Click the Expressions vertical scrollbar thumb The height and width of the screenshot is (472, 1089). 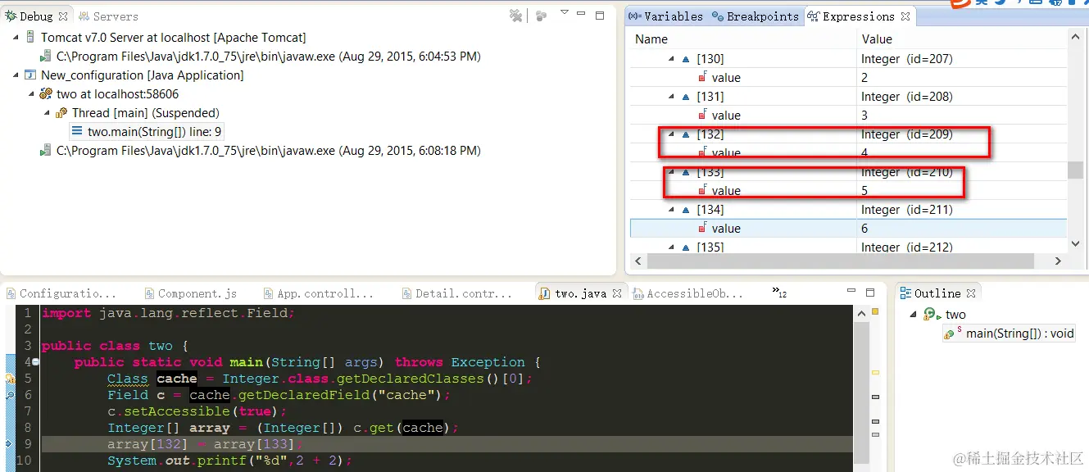click(1075, 170)
